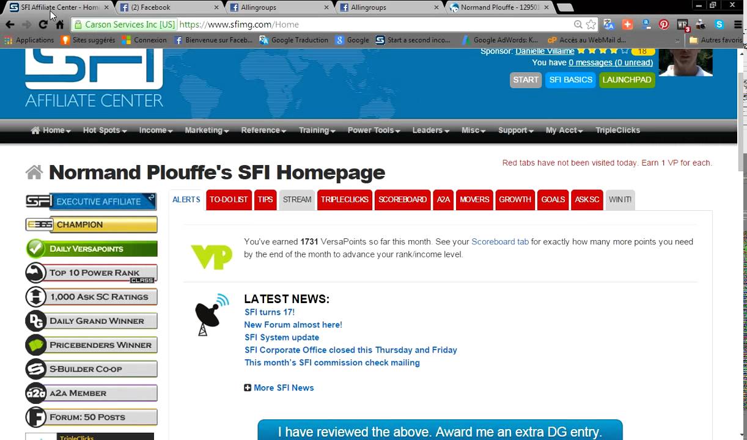The image size is (747, 440).
Task: Switch to the A2A tab
Action: pyautogui.click(x=443, y=200)
